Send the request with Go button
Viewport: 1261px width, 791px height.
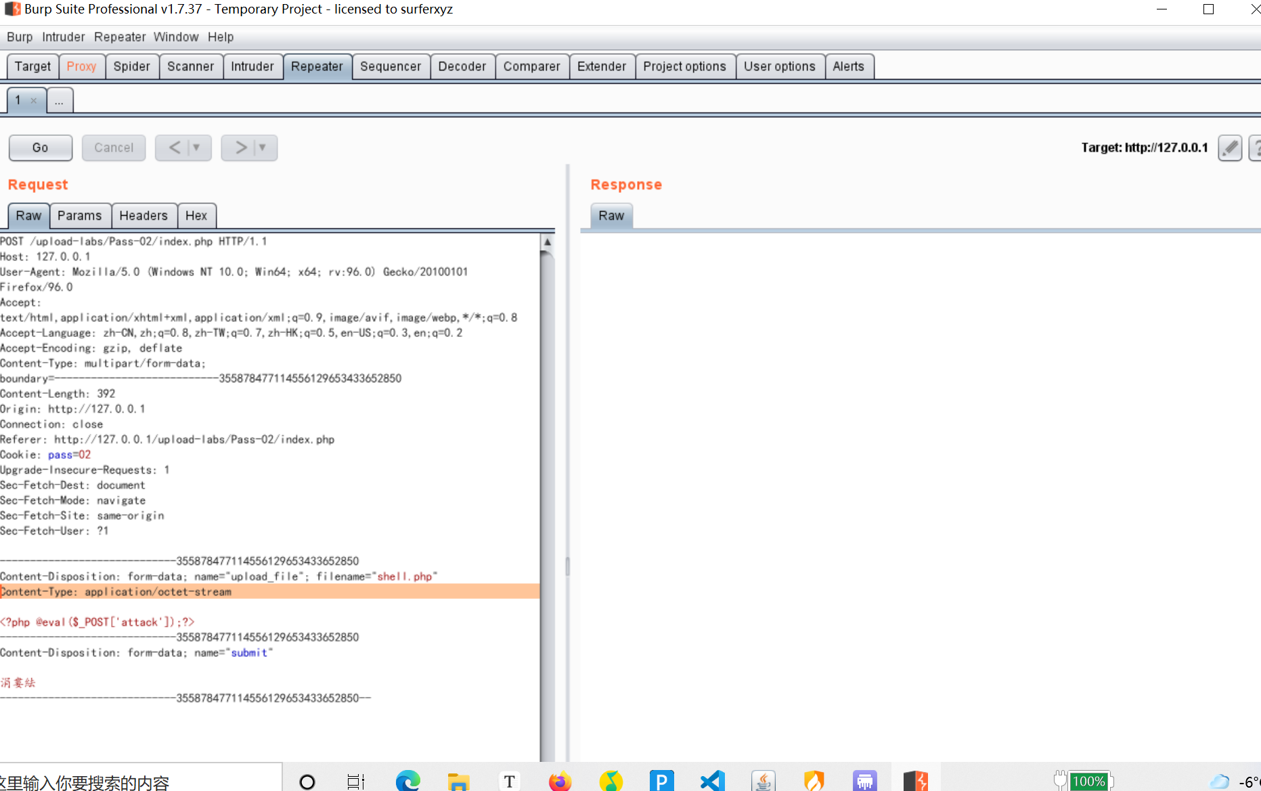tap(41, 148)
